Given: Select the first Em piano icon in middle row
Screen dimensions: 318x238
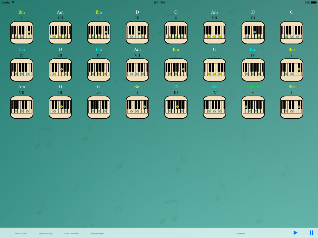Looking at the screenshot, I should (x=22, y=70).
